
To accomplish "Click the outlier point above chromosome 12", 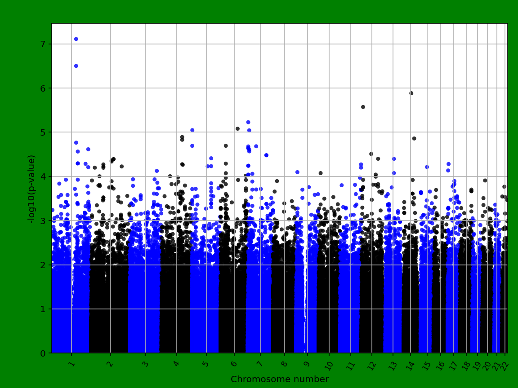I will coord(363,107).
